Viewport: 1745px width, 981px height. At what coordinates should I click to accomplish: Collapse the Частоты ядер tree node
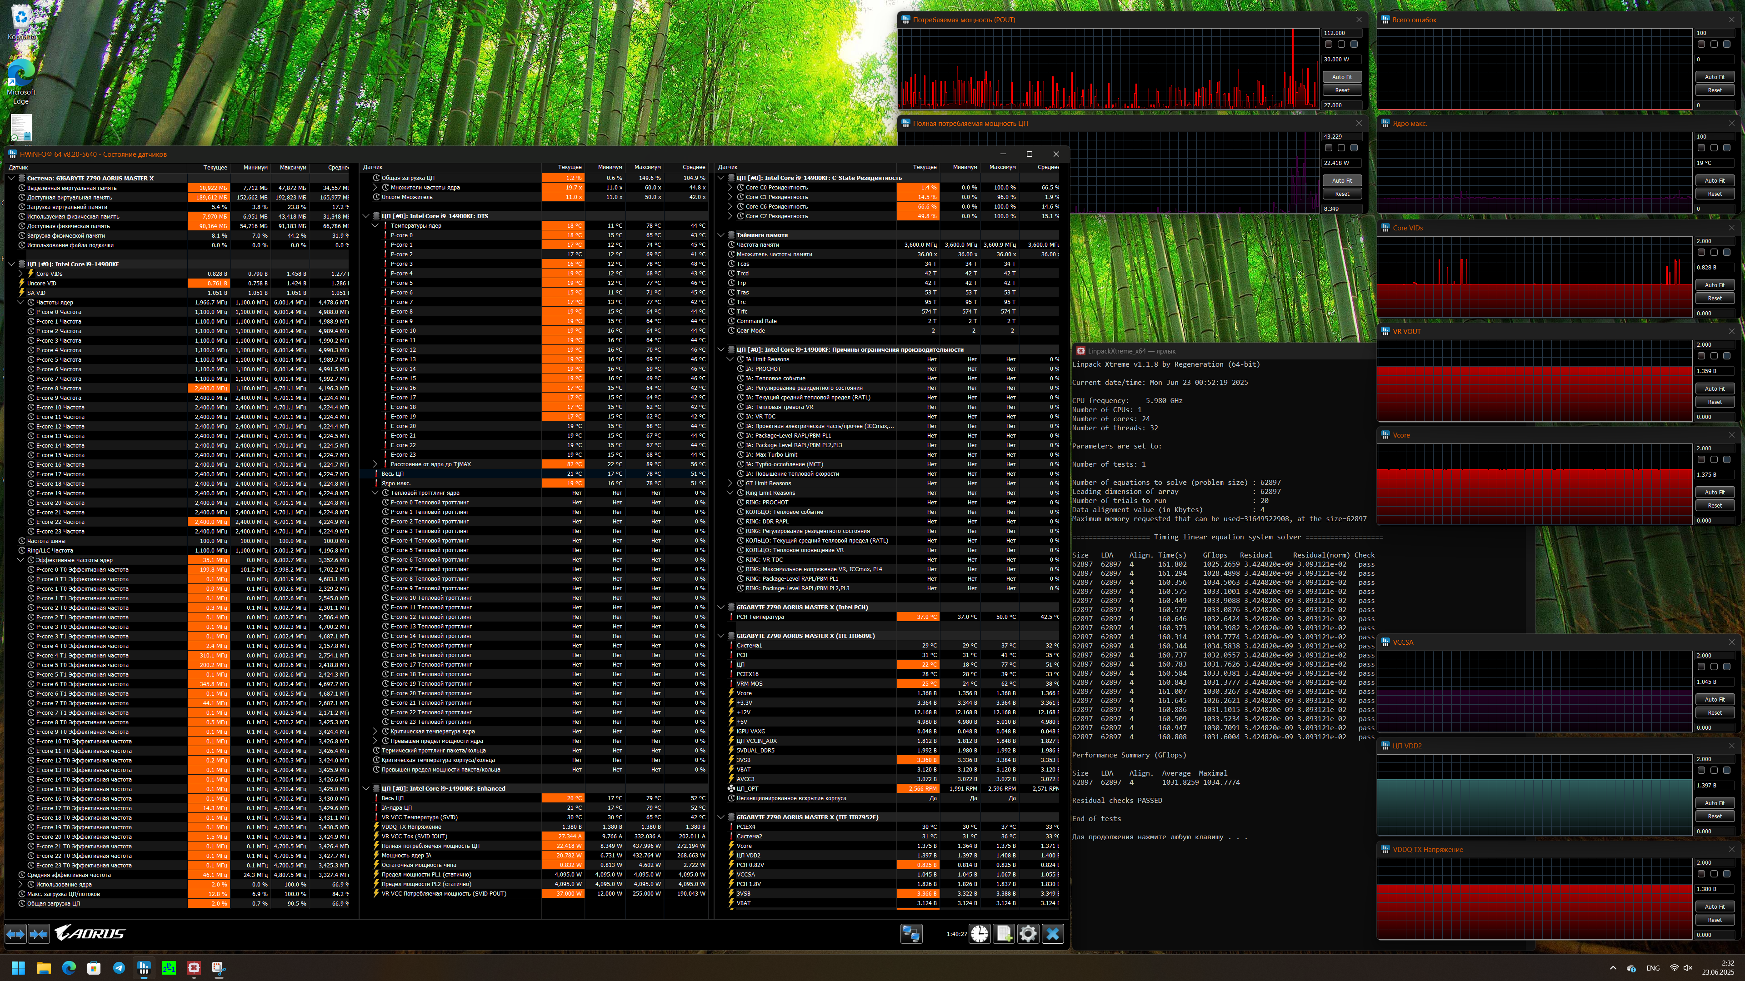(21, 303)
